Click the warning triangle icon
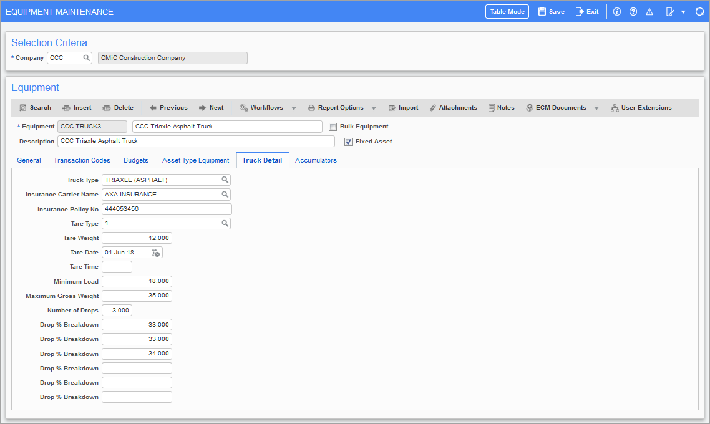The width and height of the screenshot is (710, 424). click(x=649, y=12)
